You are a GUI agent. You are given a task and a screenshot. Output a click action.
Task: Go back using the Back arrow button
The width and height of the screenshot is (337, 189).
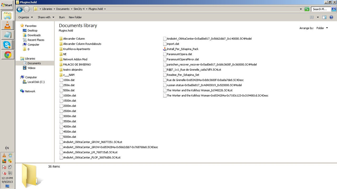[x=19, y=9]
